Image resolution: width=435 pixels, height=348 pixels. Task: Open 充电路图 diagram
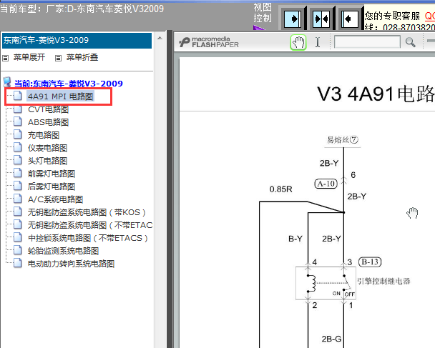(44, 135)
